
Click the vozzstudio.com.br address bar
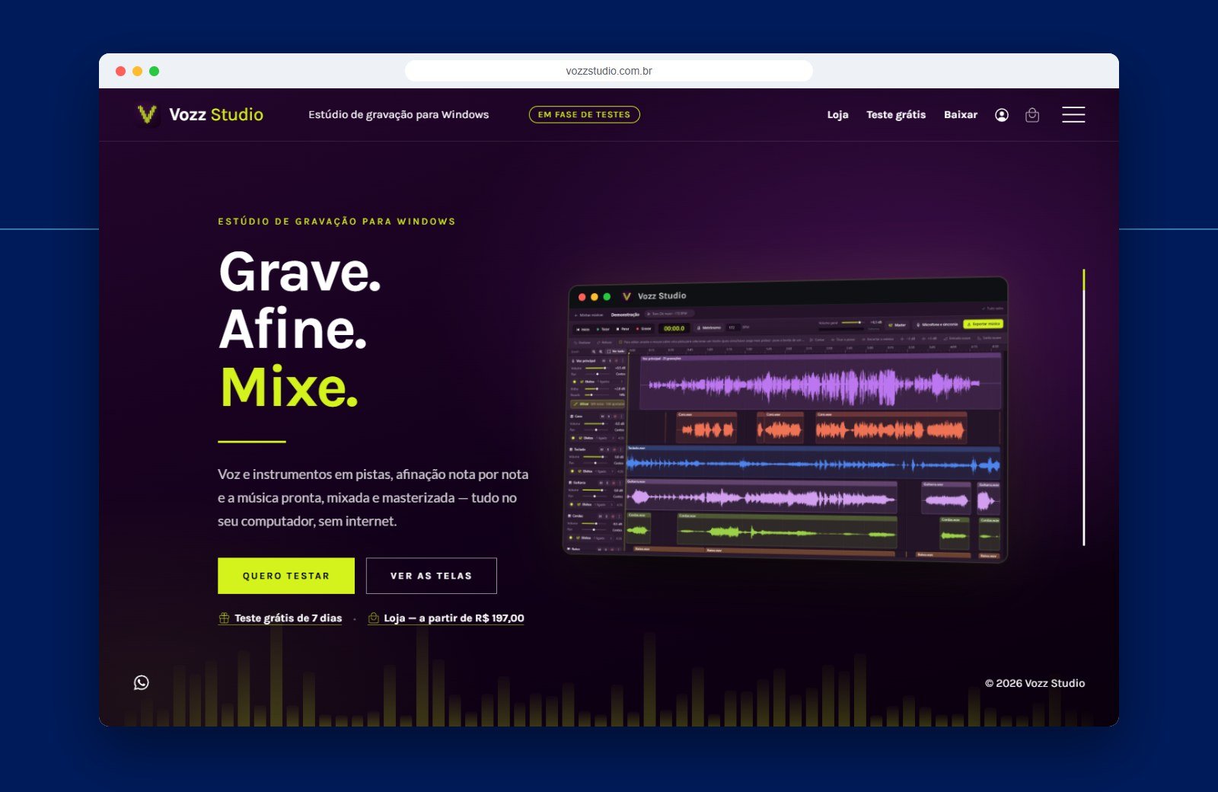[609, 71]
